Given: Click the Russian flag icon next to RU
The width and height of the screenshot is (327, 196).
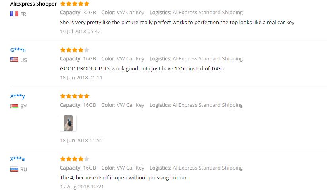Looking at the screenshot, I should pos(14,169).
